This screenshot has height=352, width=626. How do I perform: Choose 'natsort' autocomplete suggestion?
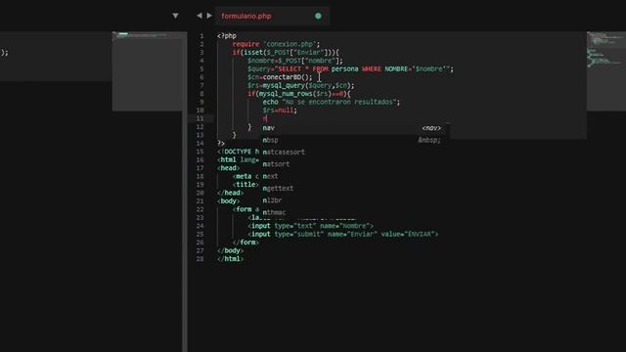click(x=354, y=164)
